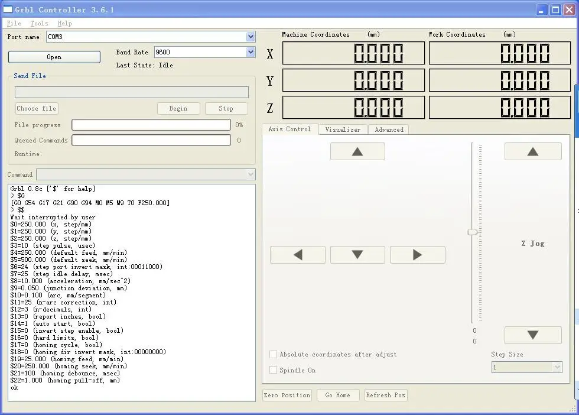The image size is (579, 415).
Task: Click the Begin button
Action: pos(178,108)
